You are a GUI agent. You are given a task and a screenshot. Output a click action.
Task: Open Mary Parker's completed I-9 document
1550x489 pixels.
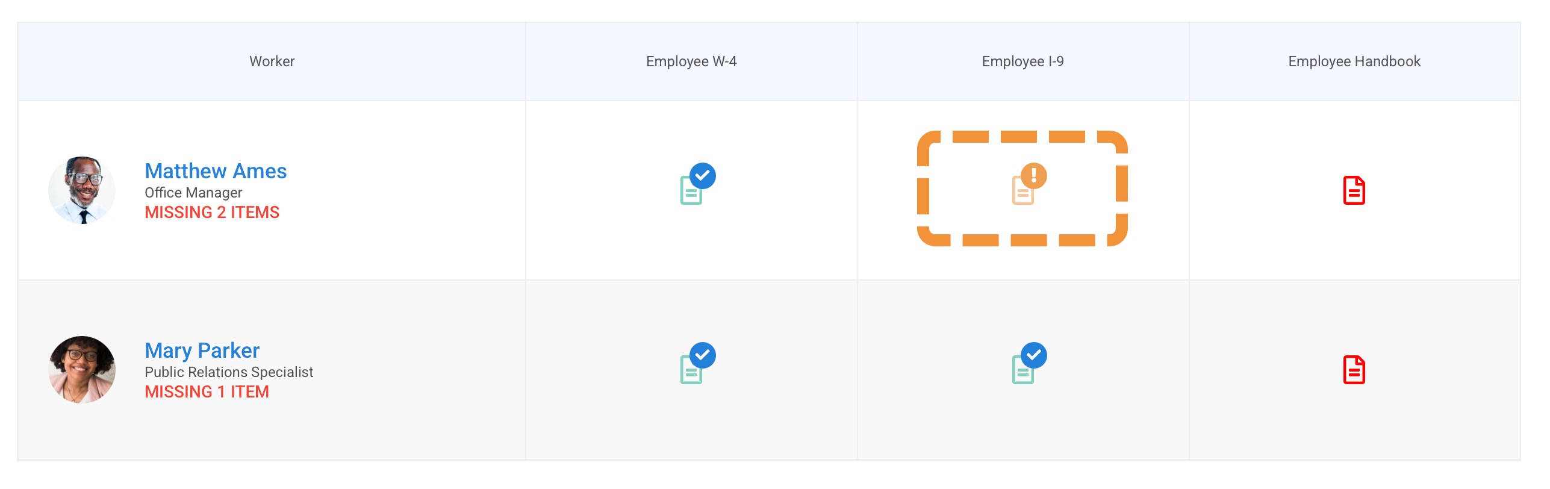click(x=1023, y=370)
